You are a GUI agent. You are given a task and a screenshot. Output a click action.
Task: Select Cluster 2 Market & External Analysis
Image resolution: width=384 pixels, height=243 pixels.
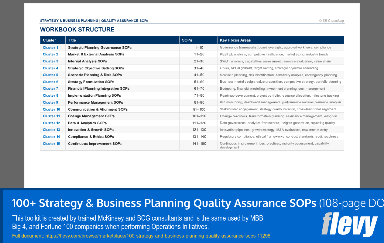point(50,54)
